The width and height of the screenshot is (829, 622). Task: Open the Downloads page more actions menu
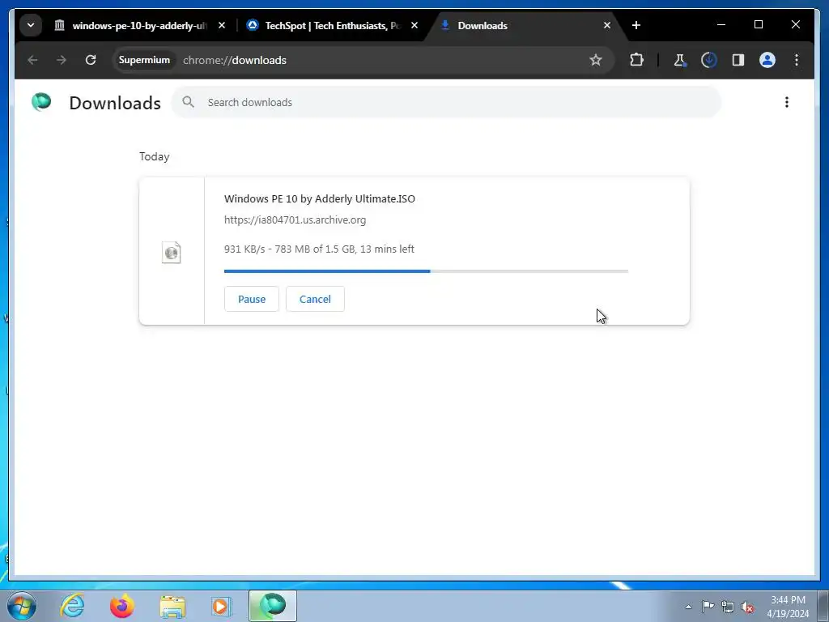pyautogui.click(x=787, y=102)
